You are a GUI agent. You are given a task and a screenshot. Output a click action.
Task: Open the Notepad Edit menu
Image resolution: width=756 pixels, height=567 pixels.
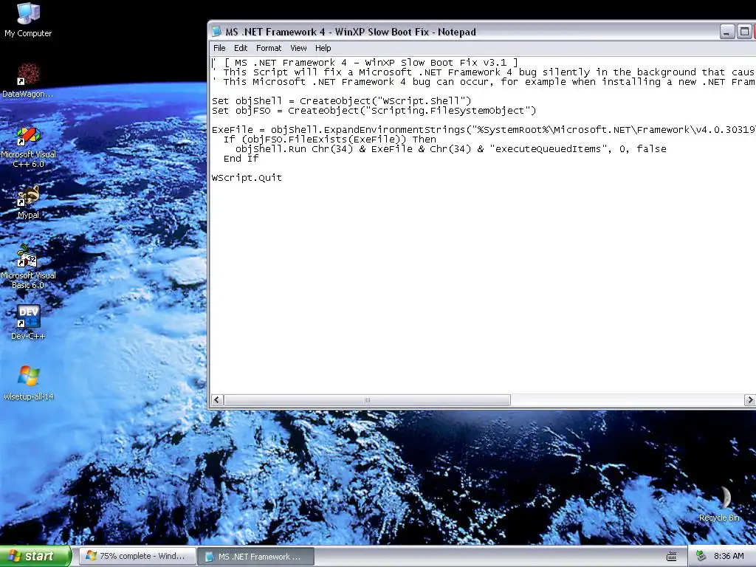241,48
